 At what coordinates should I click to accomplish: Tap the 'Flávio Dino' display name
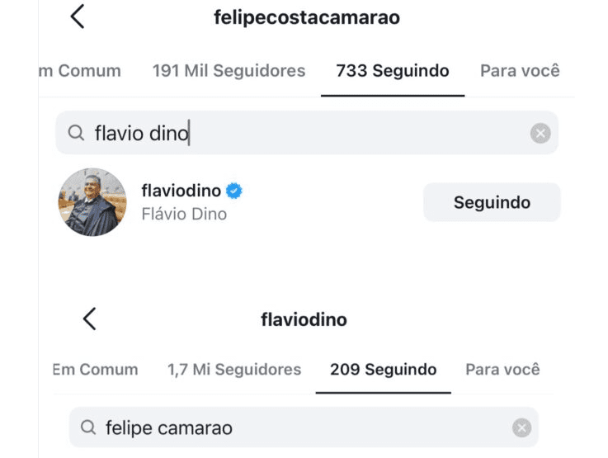[184, 215]
